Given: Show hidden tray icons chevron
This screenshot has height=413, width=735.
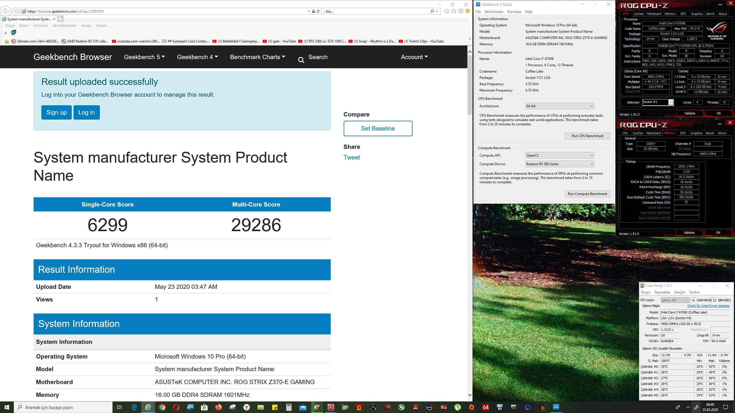Looking at the screenshot, I should click(688, 407).
